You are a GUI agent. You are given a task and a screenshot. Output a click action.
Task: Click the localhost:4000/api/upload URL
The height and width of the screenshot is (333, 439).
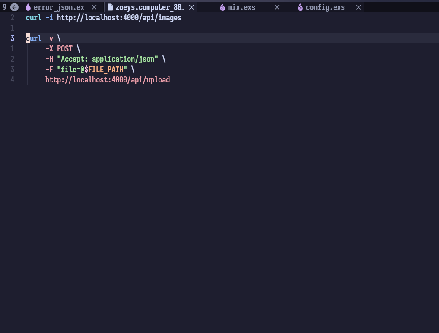point(107,80)
